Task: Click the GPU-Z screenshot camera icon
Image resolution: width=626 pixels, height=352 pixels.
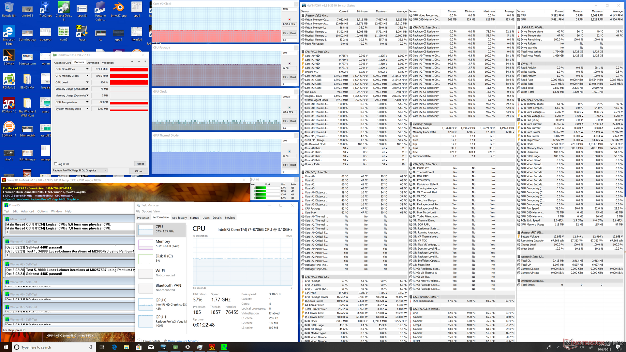Action: (x=132, y=61)
